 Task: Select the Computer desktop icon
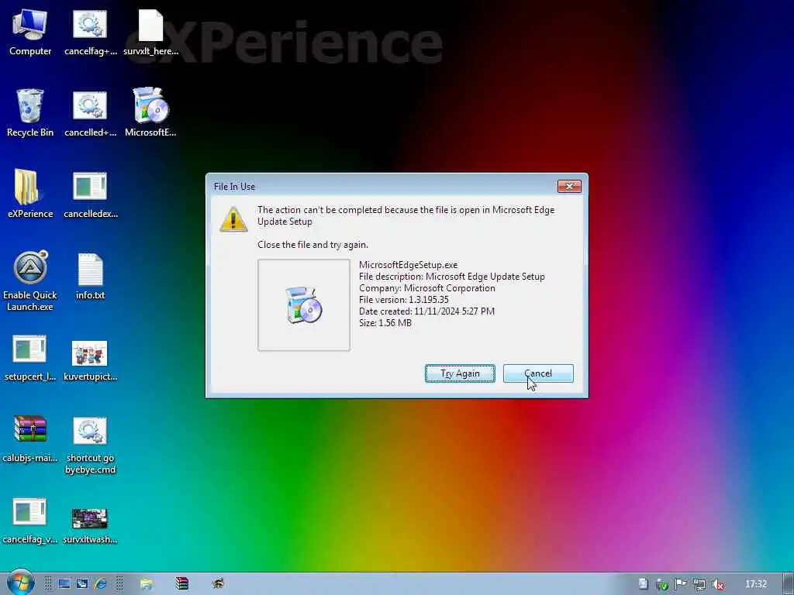tap(30, 33)
